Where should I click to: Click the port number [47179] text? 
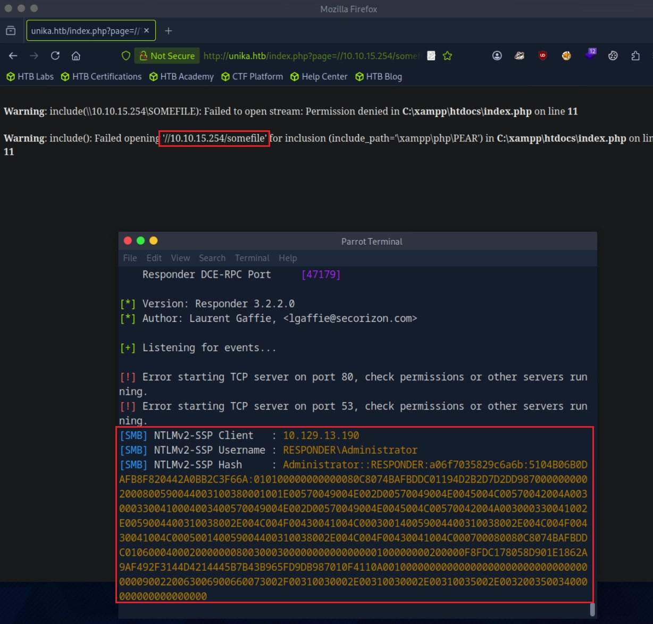pyautogui.click(x=321, y=274)
